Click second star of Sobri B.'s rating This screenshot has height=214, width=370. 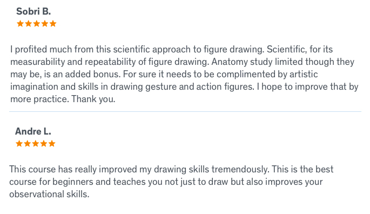[29, 24]
